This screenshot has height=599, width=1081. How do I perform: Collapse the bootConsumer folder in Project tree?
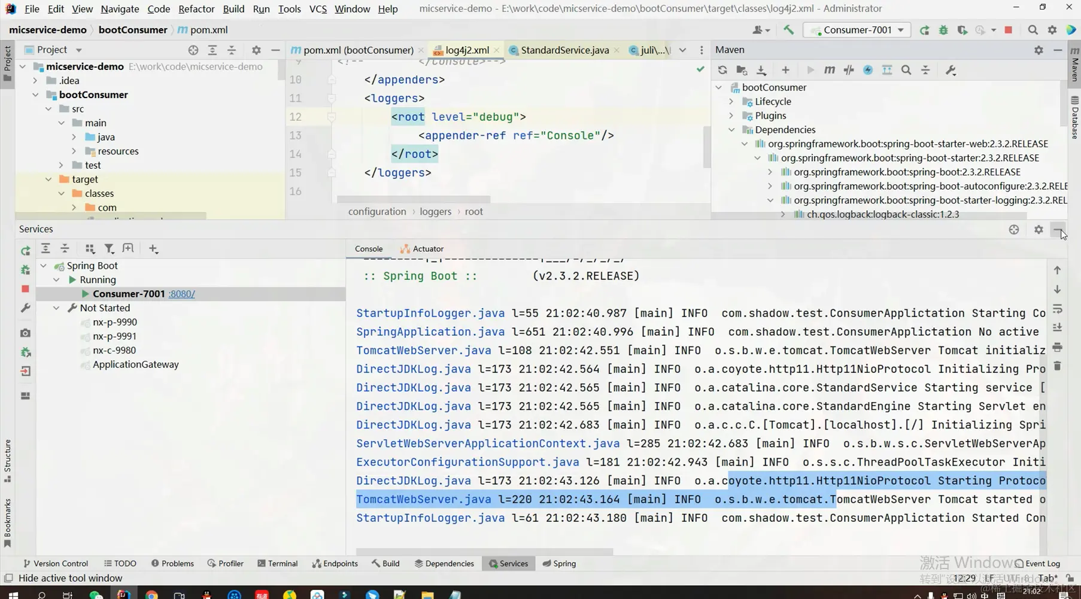pyautogui.click(x=35, y=95)
